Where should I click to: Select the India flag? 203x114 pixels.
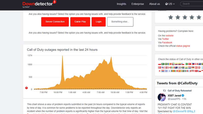point(186,67)
